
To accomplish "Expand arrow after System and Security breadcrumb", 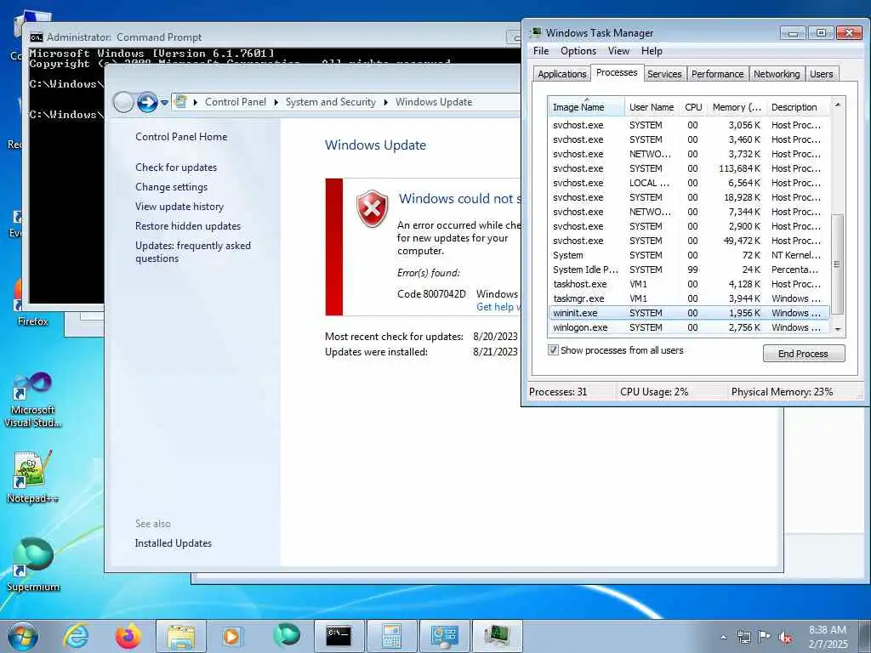I will tap(385, 102).
